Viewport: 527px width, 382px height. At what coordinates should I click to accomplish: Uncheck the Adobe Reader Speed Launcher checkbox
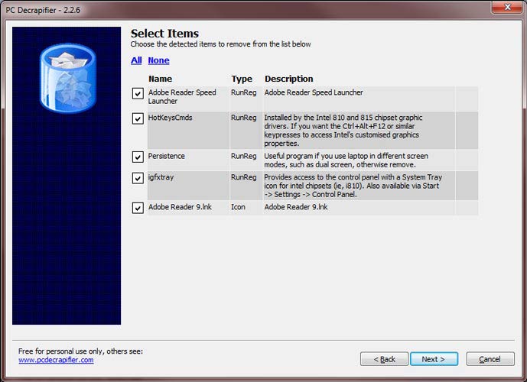138,93
